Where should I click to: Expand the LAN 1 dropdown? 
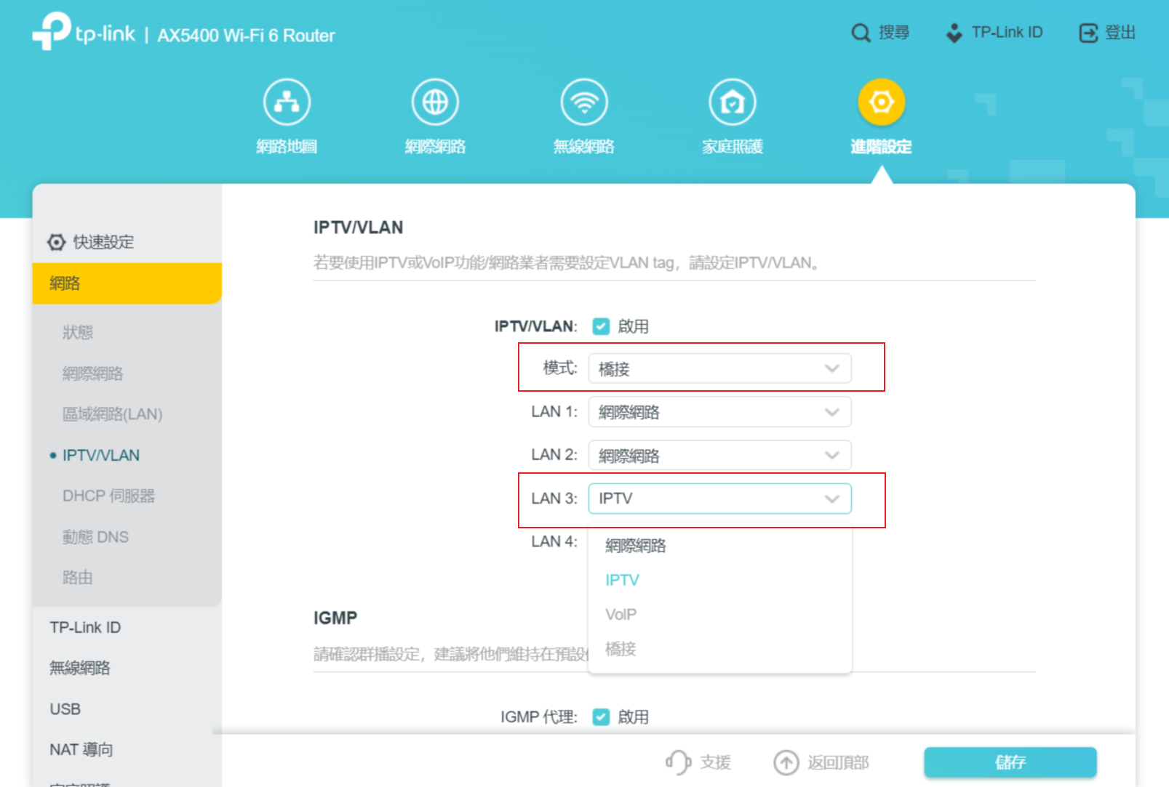(x=719, y=411)
